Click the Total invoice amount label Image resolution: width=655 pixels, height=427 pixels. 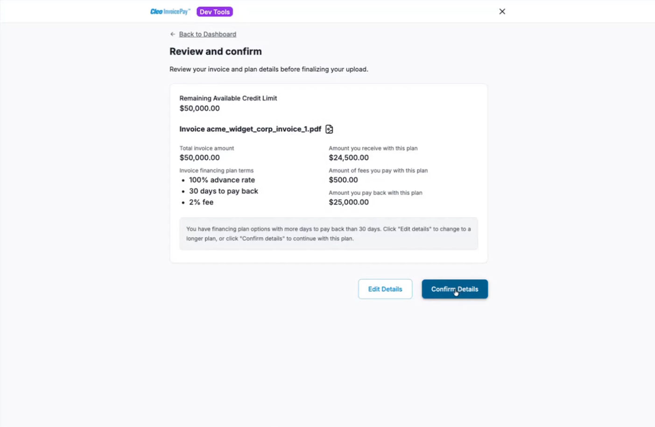207,148
